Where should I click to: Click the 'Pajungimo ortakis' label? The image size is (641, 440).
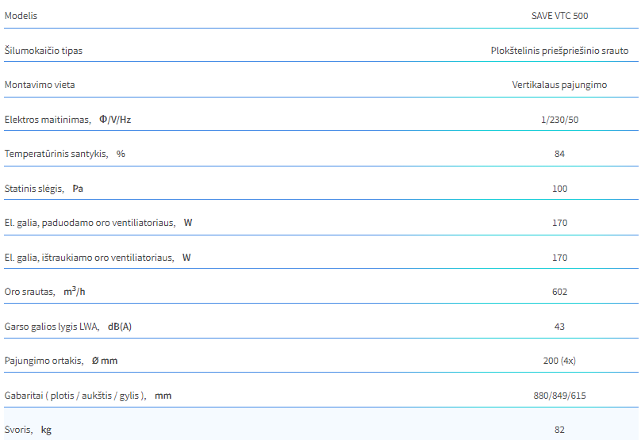click(44, 362)
